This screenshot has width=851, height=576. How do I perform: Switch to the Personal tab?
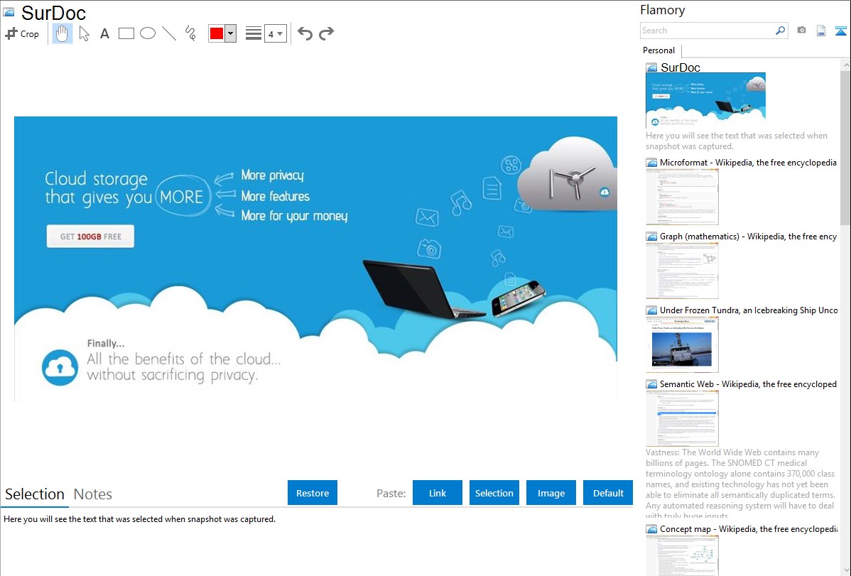[x=658, y=50]
